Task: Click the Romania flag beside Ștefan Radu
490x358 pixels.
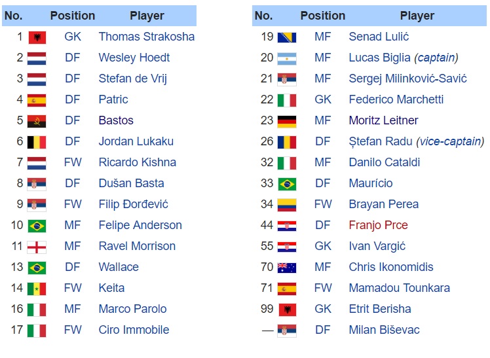Action: 287,142
